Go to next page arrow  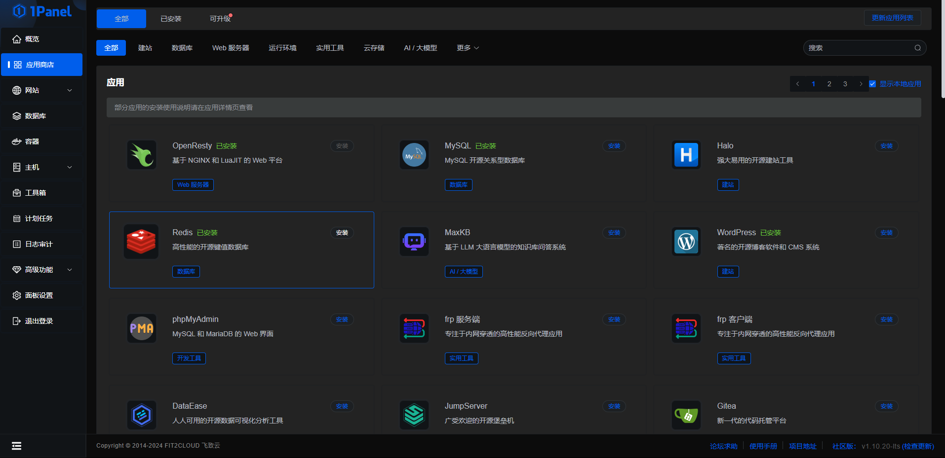[861, 84]
